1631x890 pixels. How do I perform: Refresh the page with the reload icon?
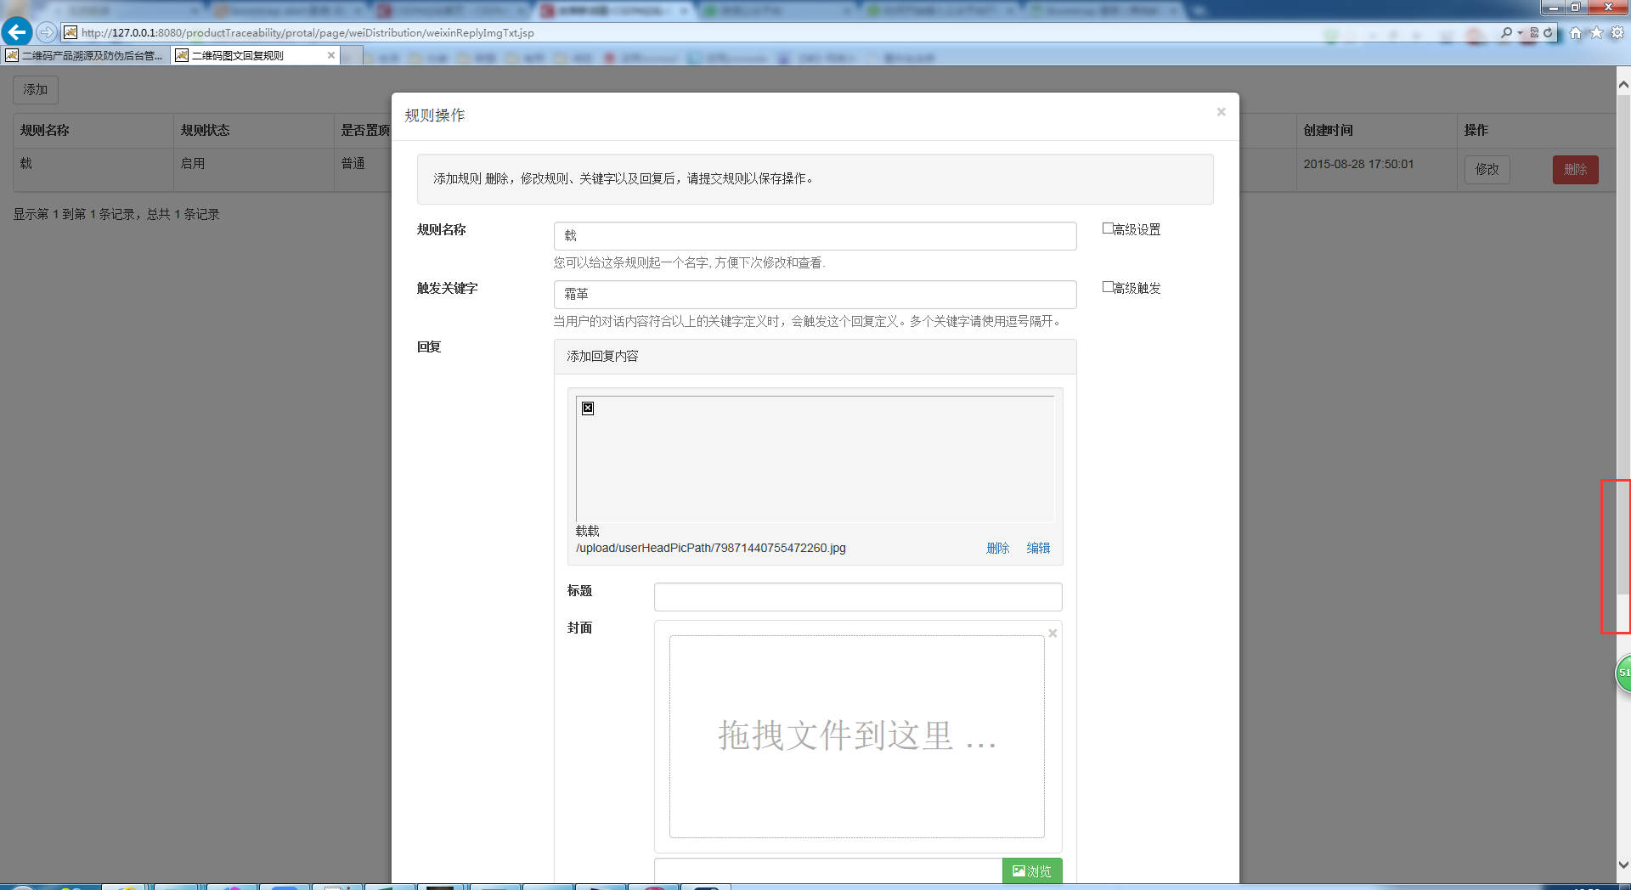coord(1549,32)
